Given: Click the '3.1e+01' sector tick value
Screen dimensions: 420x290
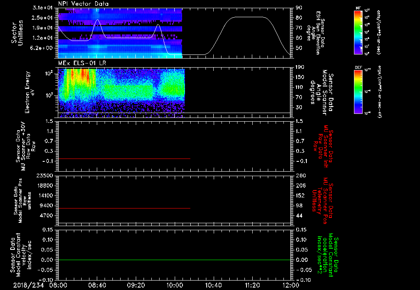Looking at the screenshot, I should [43, 8].
